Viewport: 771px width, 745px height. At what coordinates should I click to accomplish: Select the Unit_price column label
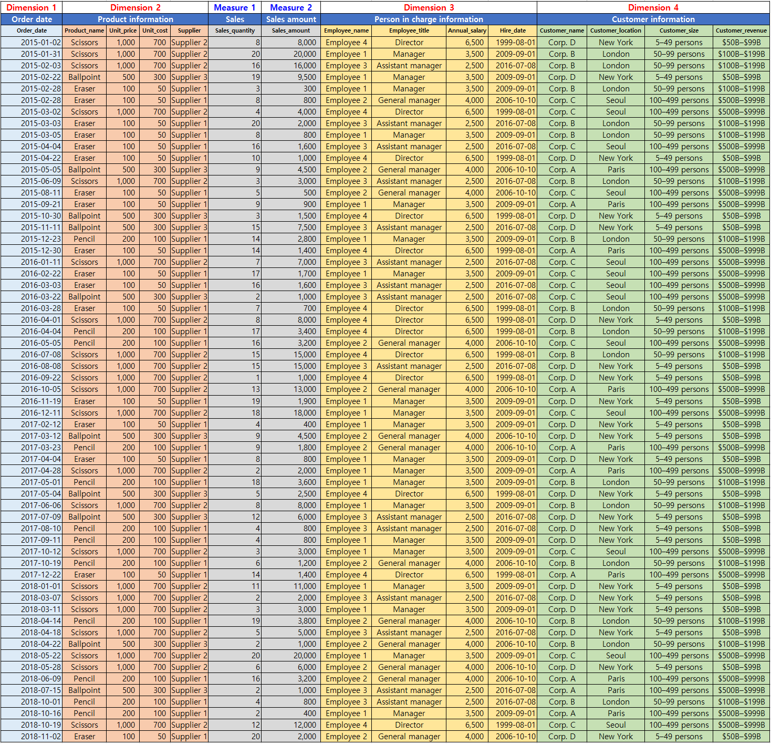pyautogui.click(x=123, y=30)
